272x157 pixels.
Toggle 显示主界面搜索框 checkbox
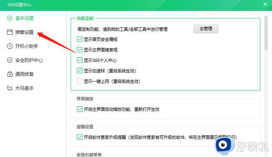pyautogui.click(x=80, y=50)
